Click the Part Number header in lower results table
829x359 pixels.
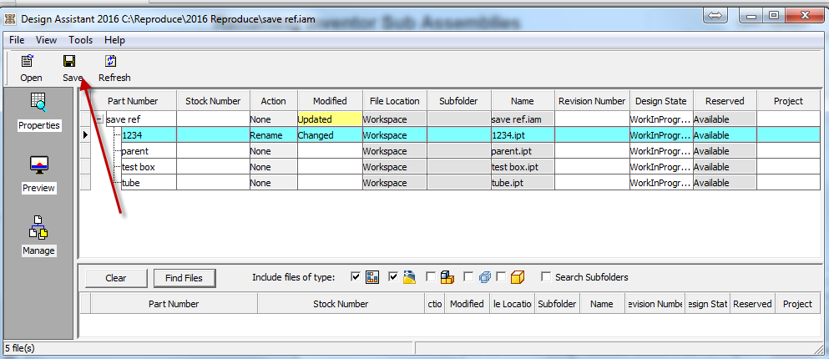click(174, 304)
